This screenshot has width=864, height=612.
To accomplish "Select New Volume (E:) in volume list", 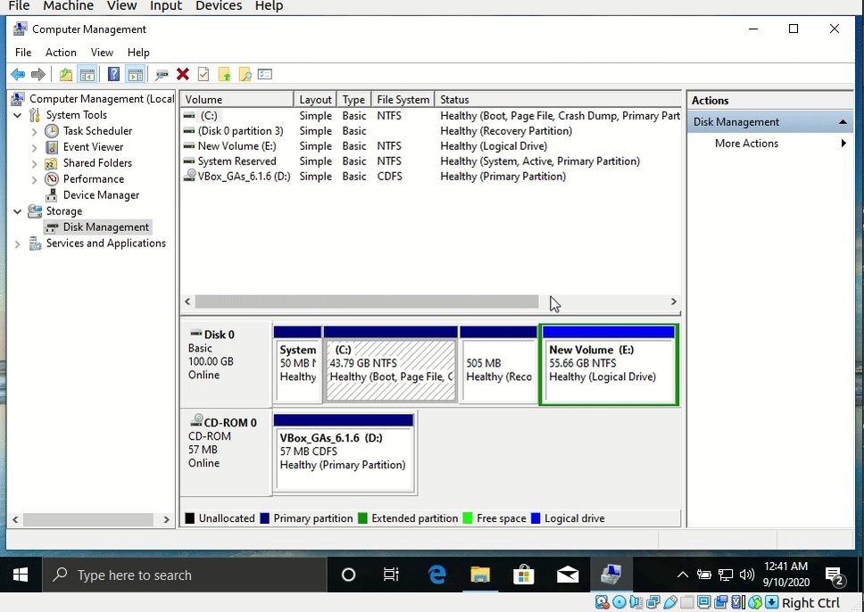I will 431,146.
